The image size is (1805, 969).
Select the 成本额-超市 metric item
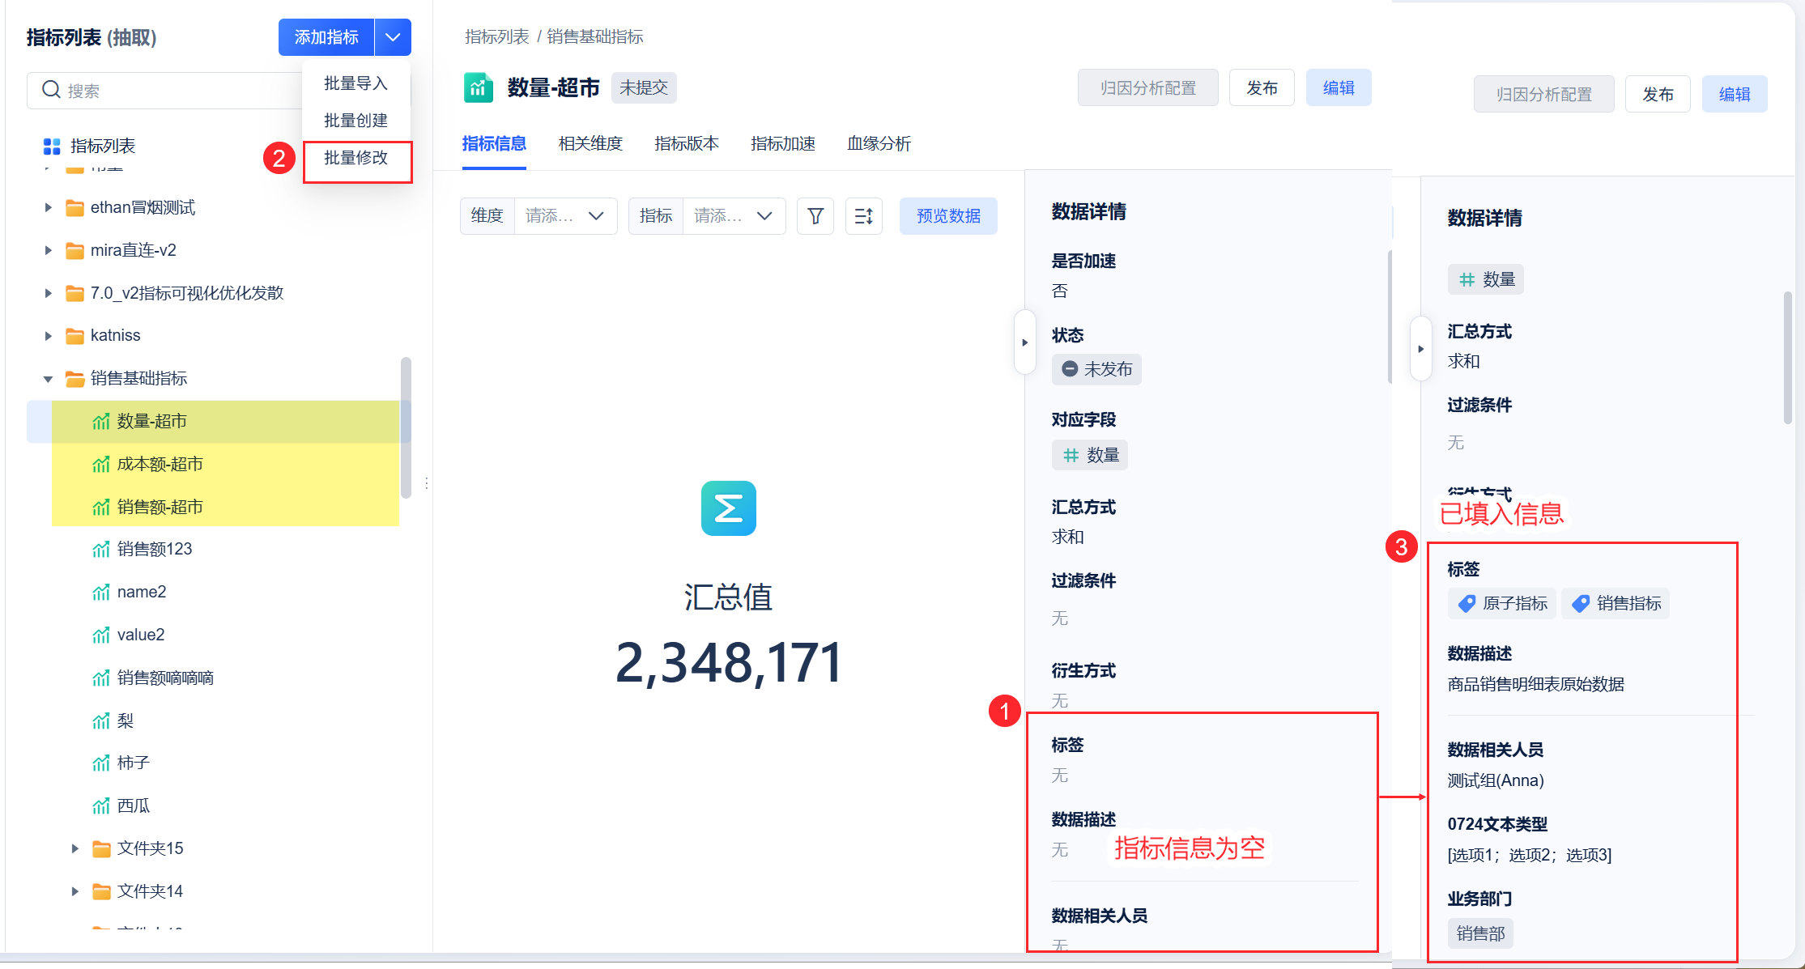[160, 464]
